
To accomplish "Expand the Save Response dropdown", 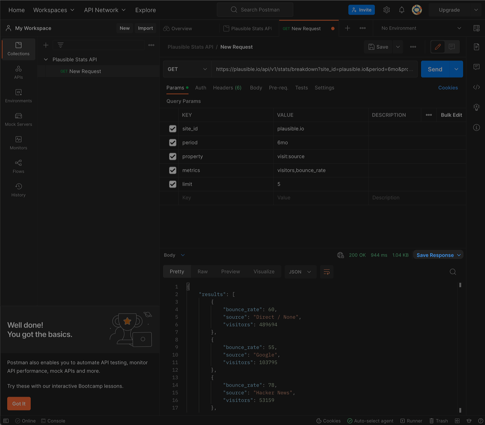I will [x=459, y=255].
